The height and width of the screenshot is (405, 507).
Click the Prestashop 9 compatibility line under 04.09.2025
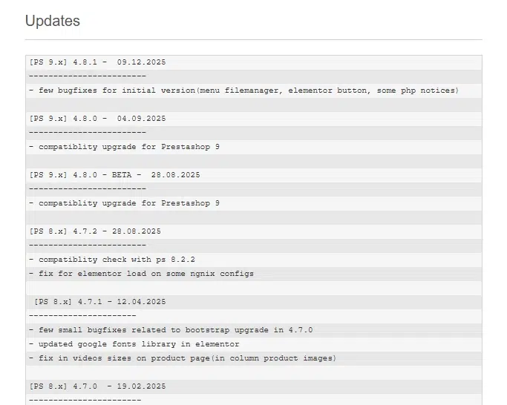(124, 147)
